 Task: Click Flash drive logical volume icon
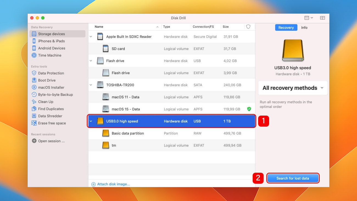coord(105,73)
